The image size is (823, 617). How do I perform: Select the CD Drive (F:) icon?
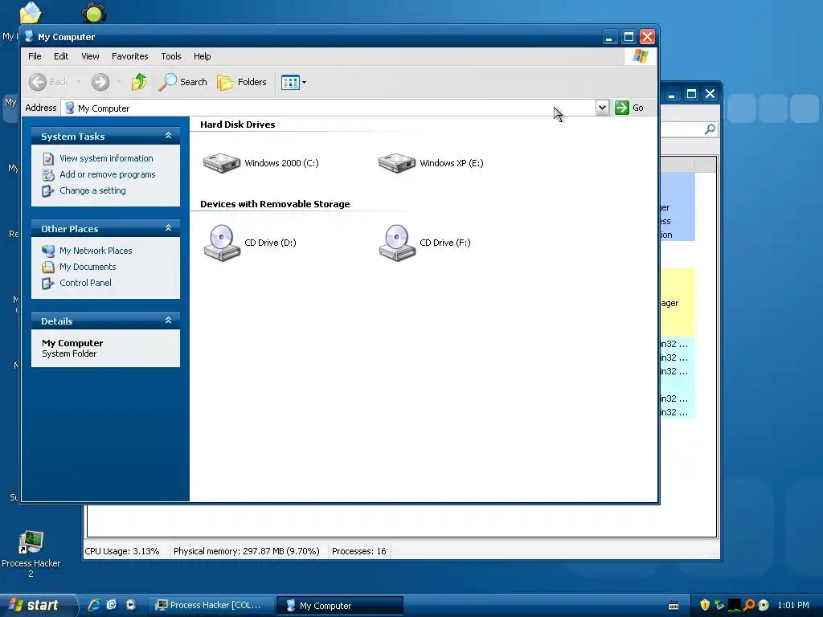[x=397, y=243]
